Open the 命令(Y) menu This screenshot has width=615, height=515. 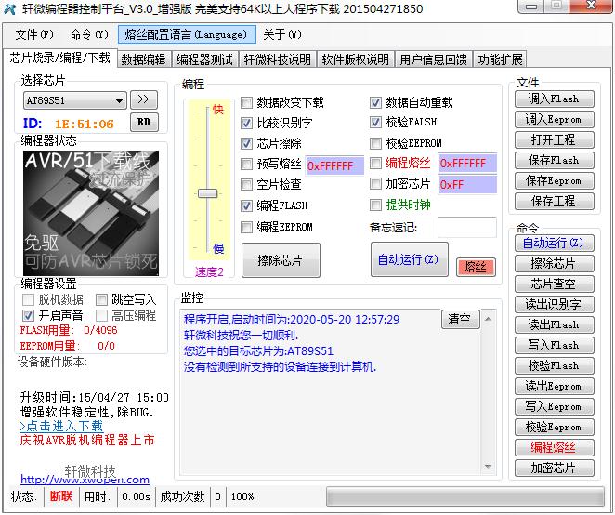point(89,35)
